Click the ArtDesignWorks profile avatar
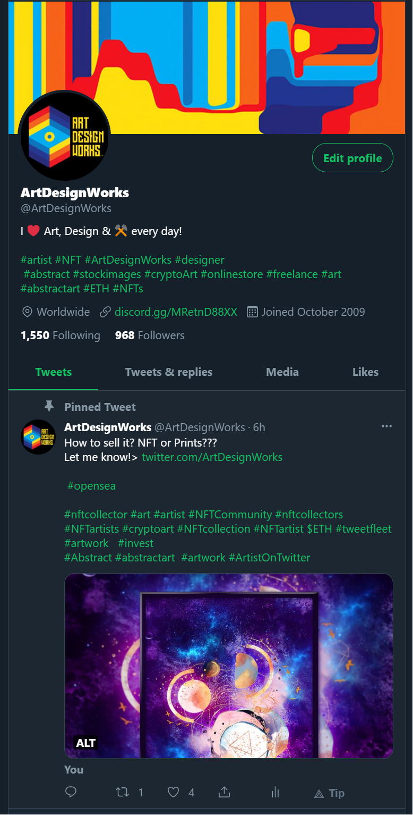413x815 pixels. point(64,136)
